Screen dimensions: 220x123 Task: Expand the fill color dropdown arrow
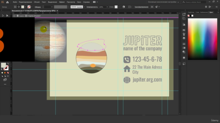(25, 7)
